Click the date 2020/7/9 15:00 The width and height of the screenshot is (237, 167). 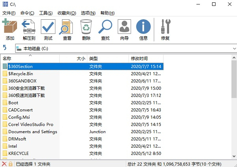click(146, 88)
